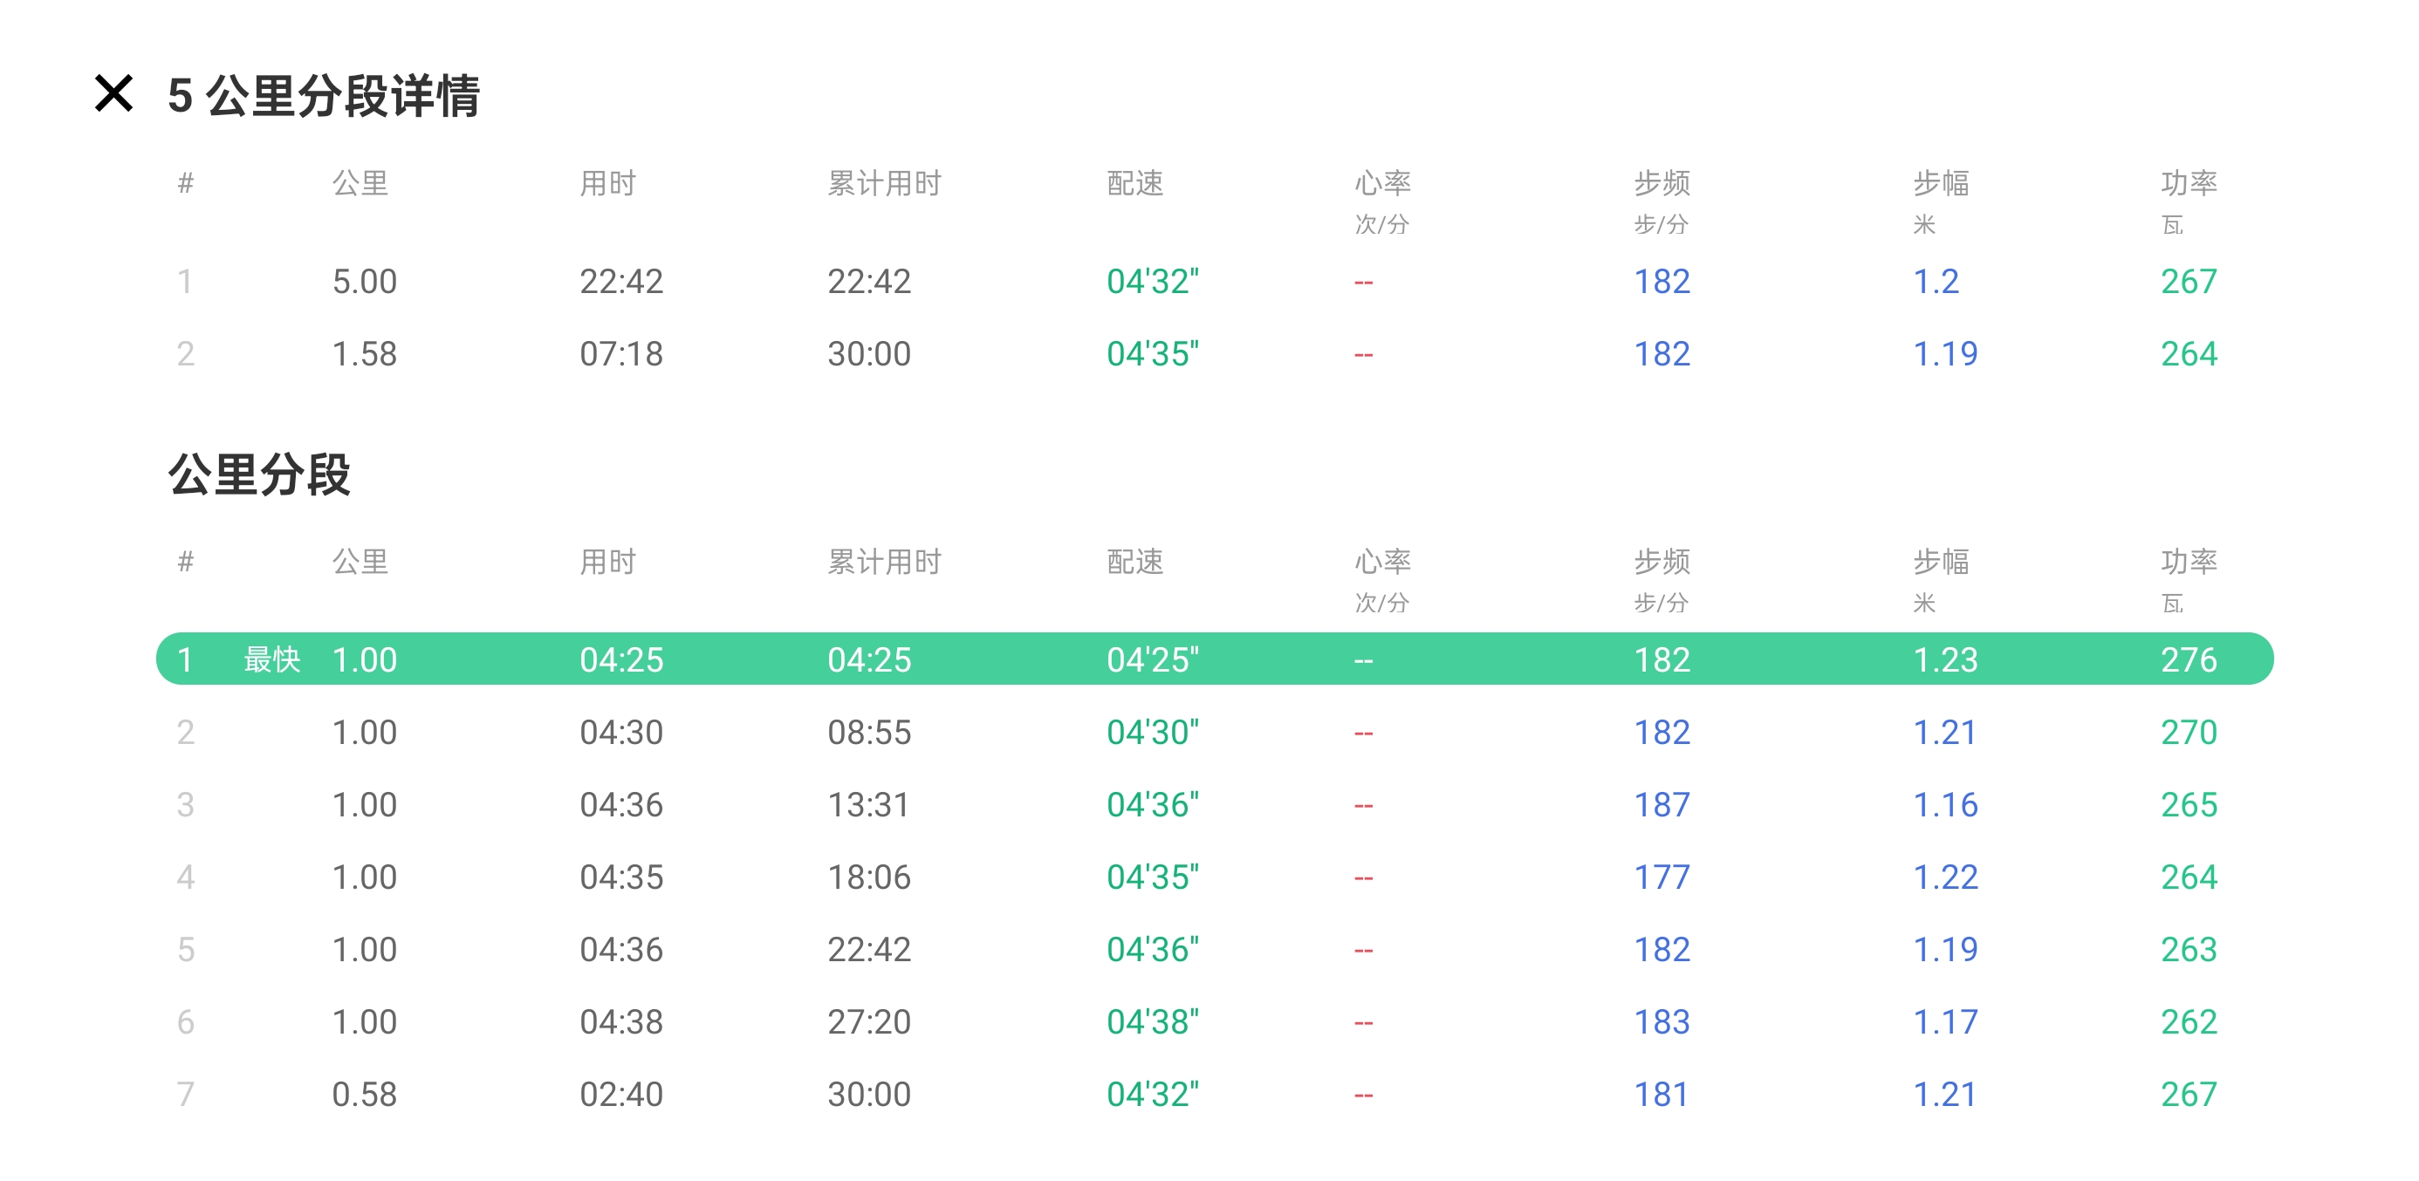Select the highlighted 最快 kilometer row
2419x1181 pixels.
pyautogui.click(x=1213, y=659)
